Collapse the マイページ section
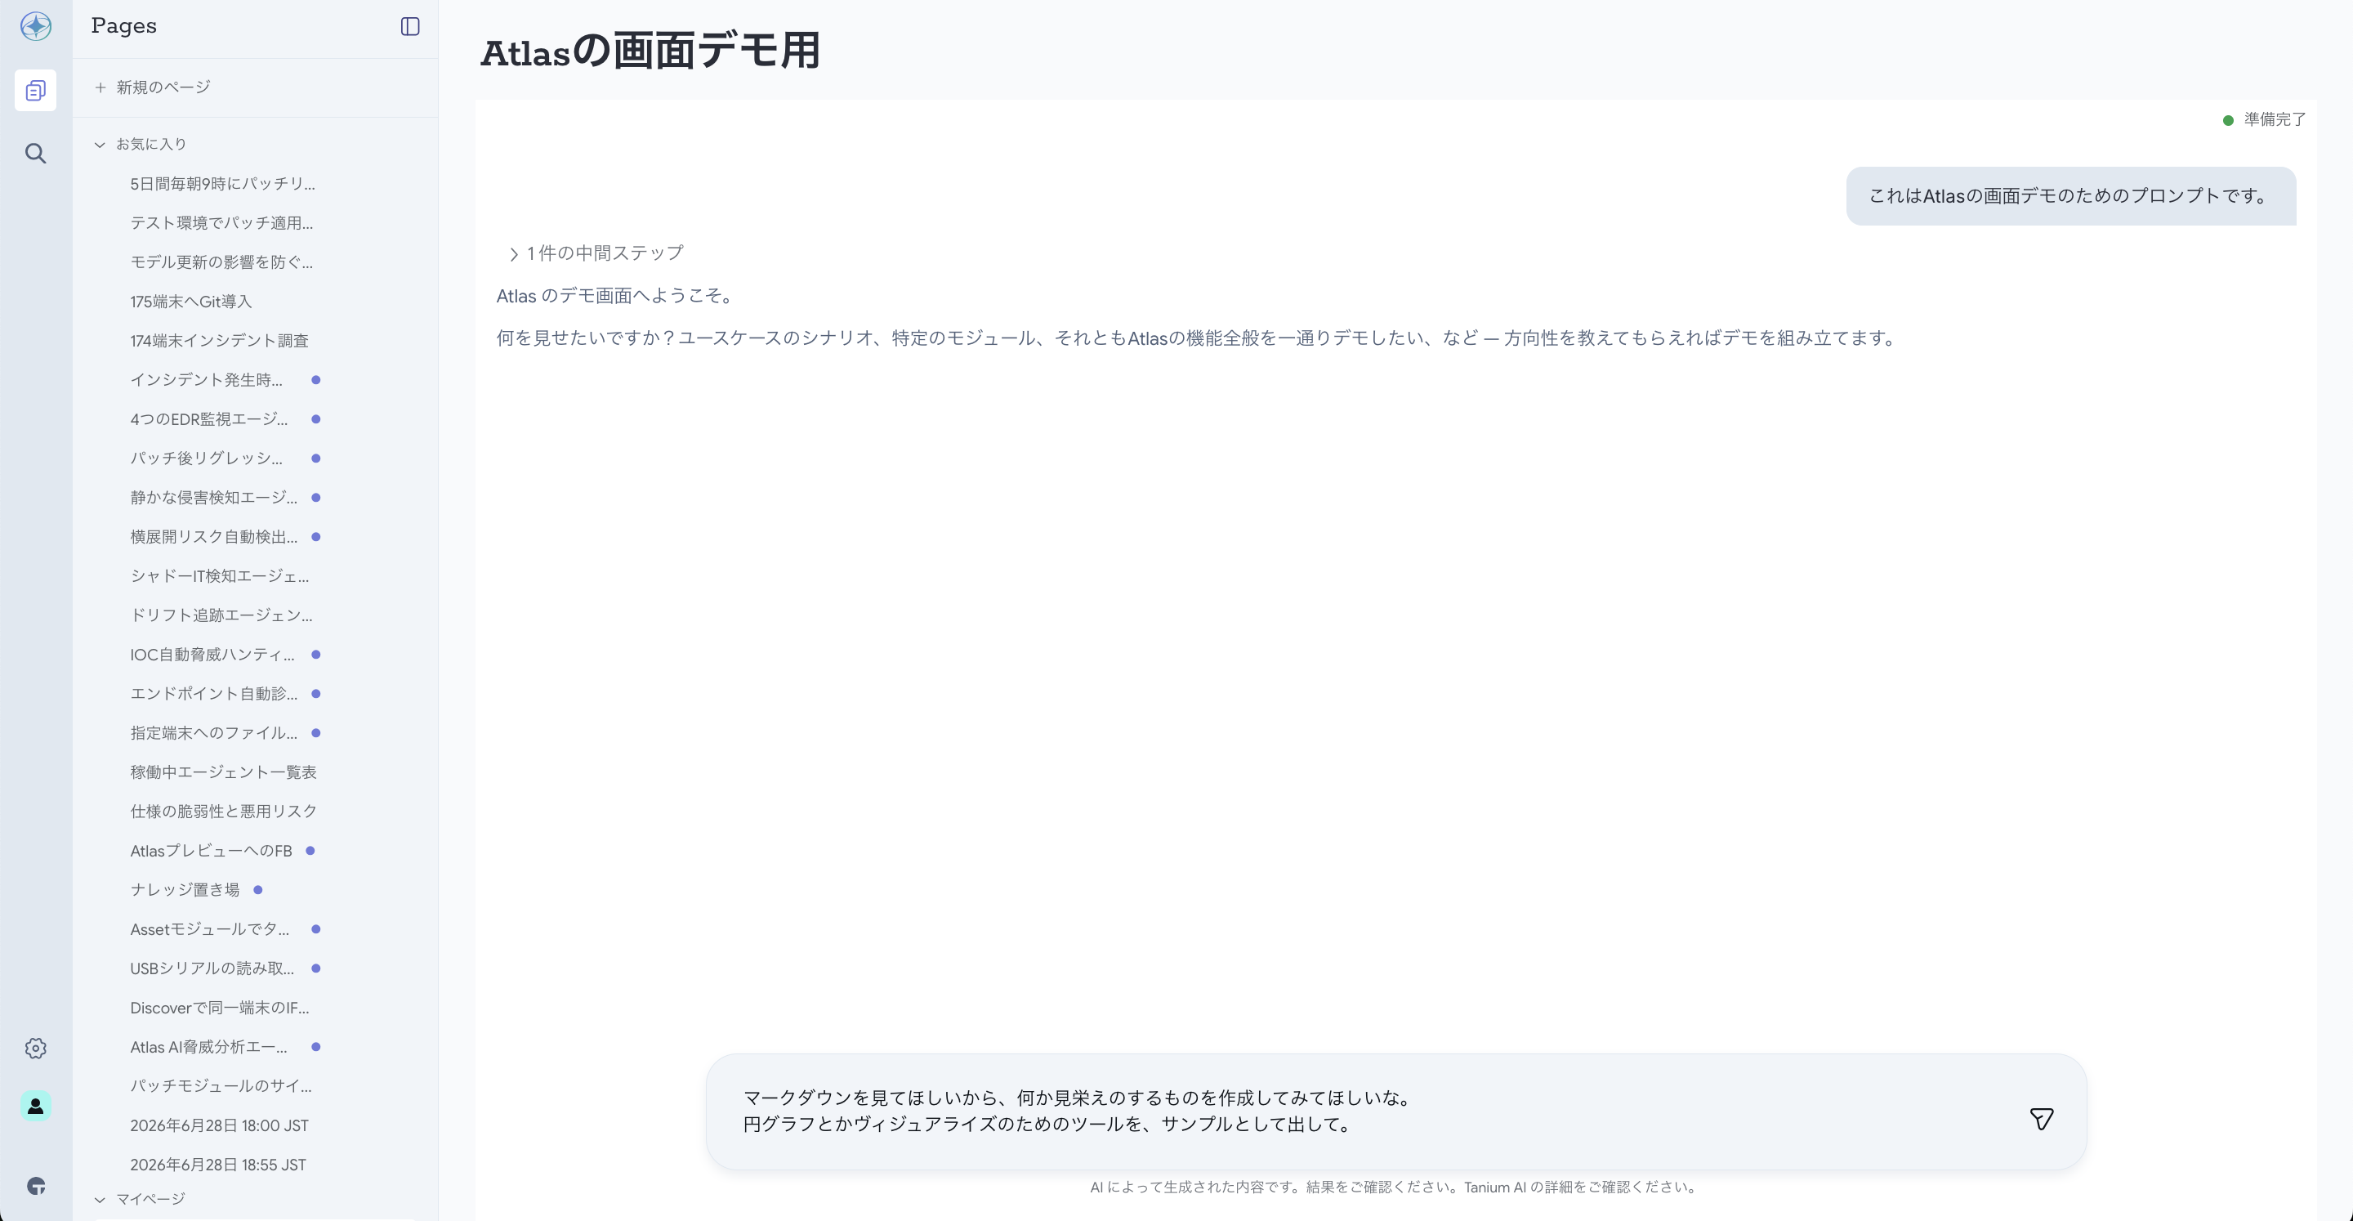 (x=100, y=1199)
